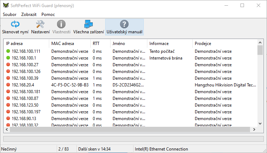The image size is (267, 153).
Task: Click the vertical scrollbar thumb
Action: coord(260,50)
